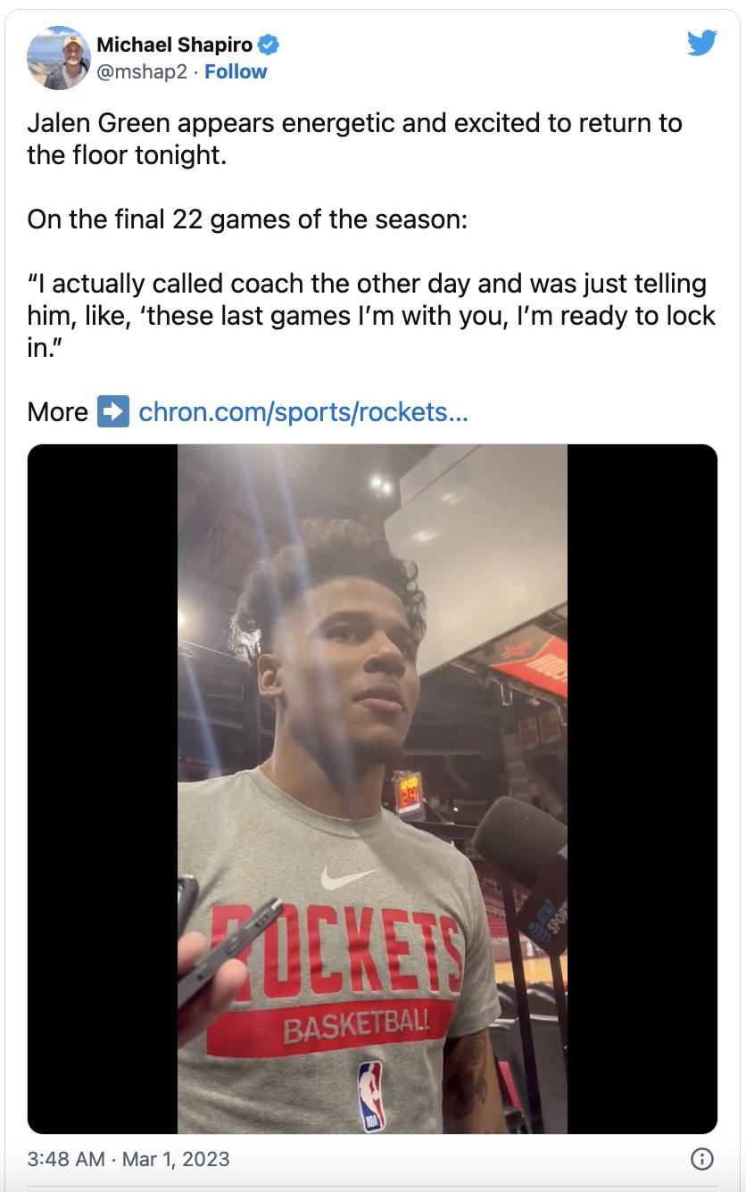Click the opening sentence about Jalen Green
The width and height of the screenshot is (746, 1192).
pos(354,138)
